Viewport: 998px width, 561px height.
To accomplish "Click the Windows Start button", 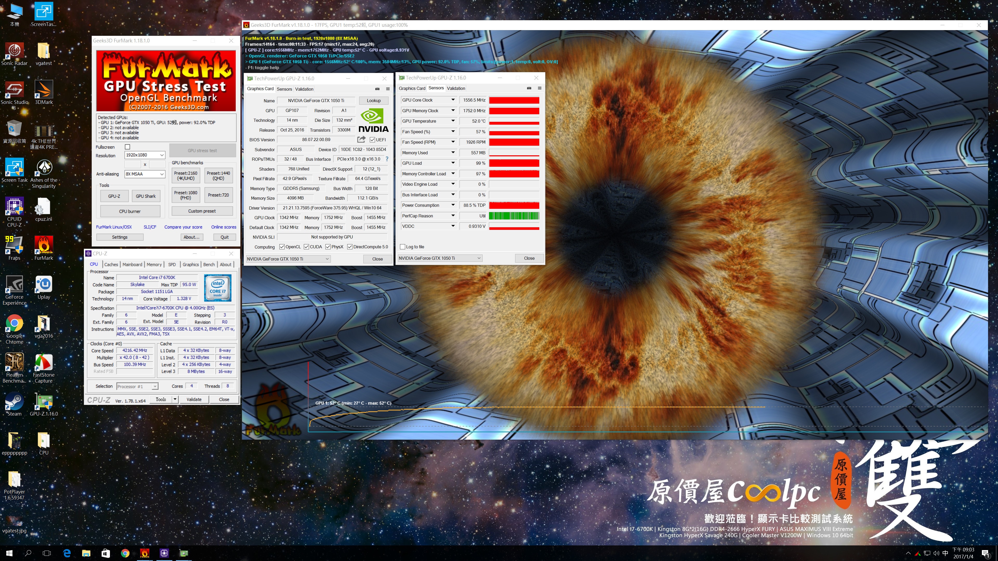I will tap(9, 553).
